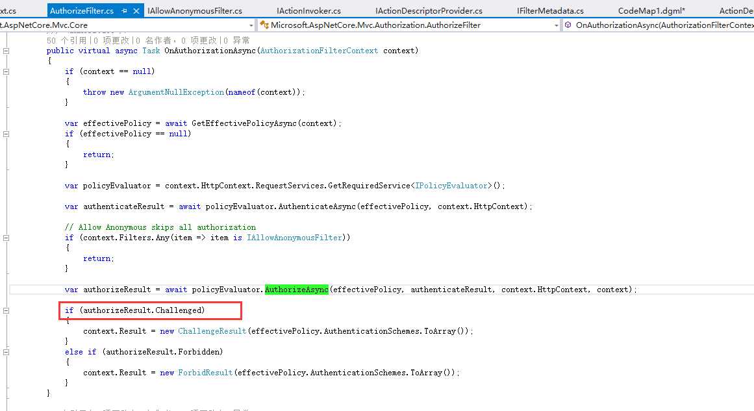Collapse the else if Forbidden block
The width and height of the screenshot is (754, 411).
6,352
